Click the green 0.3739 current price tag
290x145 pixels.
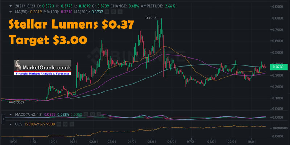pyautogui.click(x=279, y=67)
